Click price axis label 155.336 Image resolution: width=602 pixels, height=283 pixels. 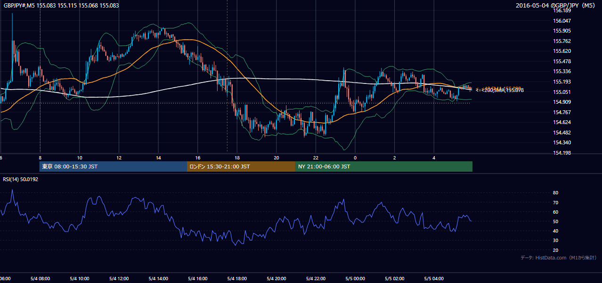[x=562, y=72]
